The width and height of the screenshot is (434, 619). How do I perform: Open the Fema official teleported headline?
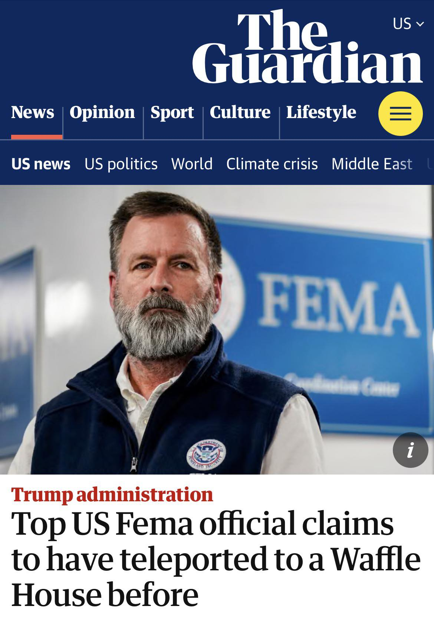pyautogui.click(x=216, y=558)
